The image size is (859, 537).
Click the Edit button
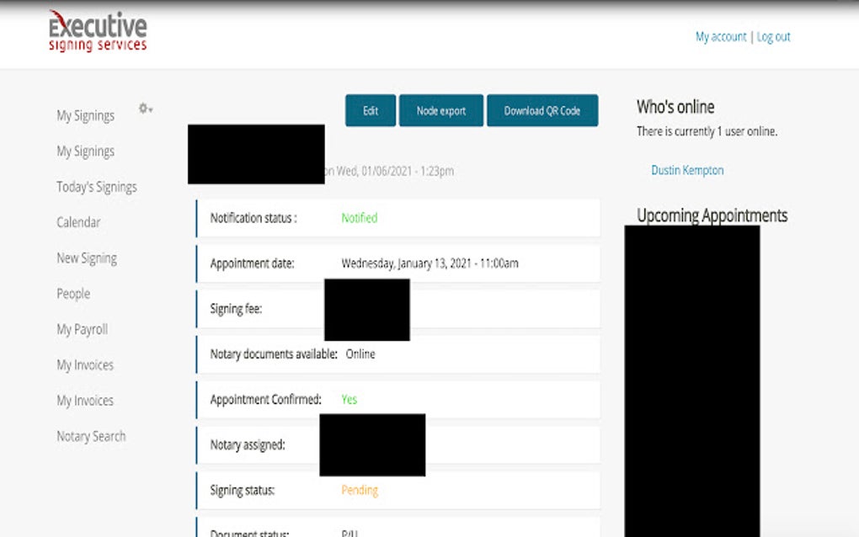tap(371, 110)
